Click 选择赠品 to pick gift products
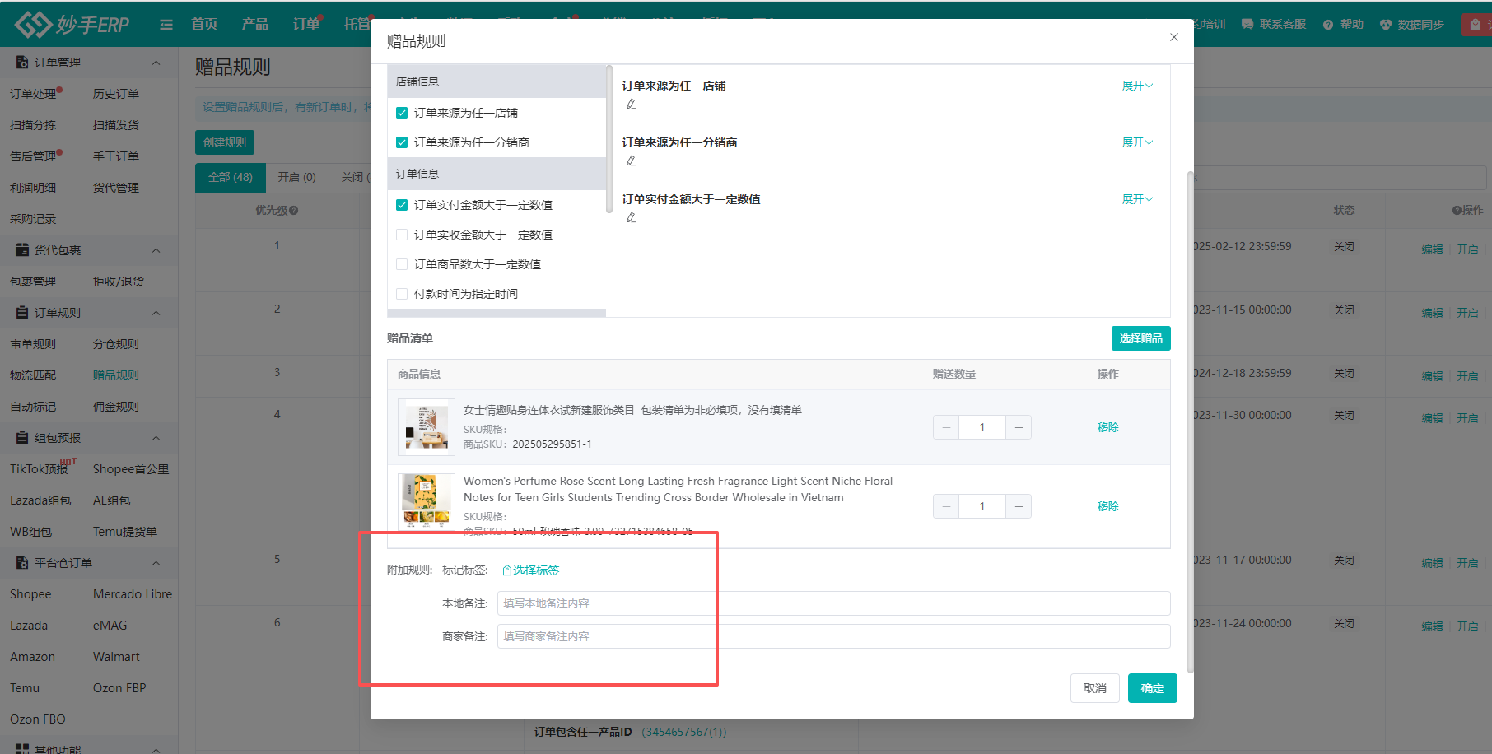1492x754 pixels. [1140, 337]
